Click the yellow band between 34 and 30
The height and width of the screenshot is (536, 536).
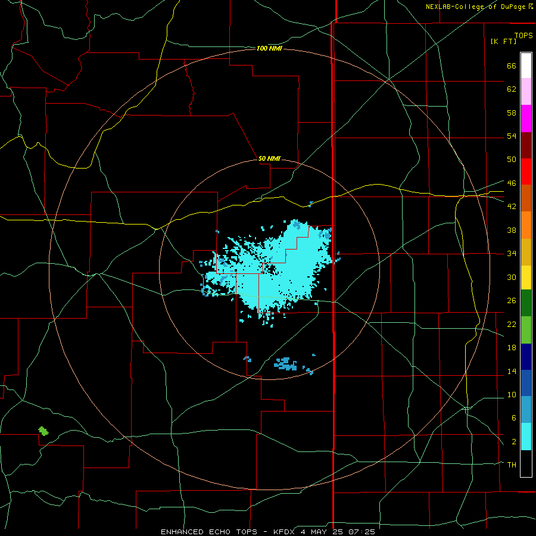pyautogui.click(x=526, y=278)
